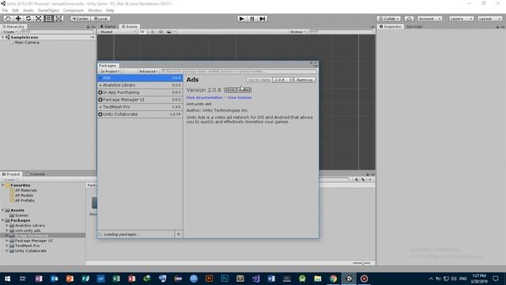This screenshot has height=285, width=506.
Task: Open the cloud Services button
Action: click(x=410, y=19)
